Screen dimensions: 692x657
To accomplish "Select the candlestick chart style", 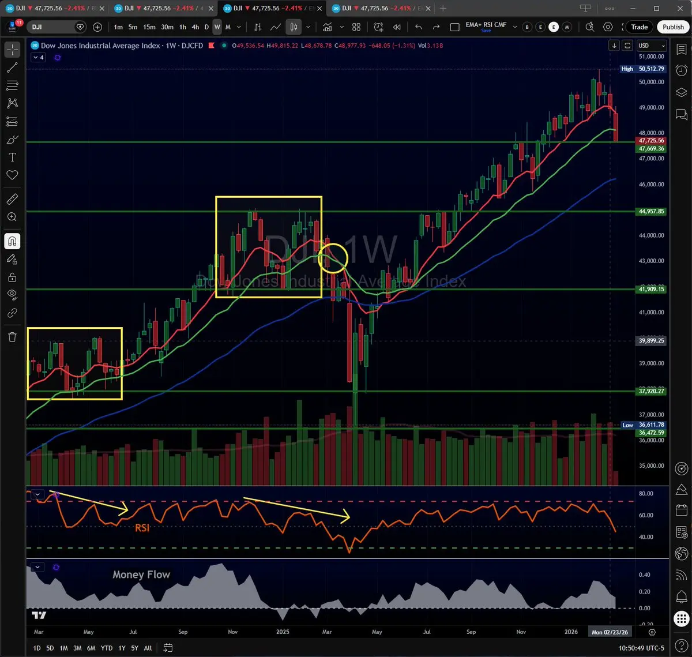I will pos(294,27).
